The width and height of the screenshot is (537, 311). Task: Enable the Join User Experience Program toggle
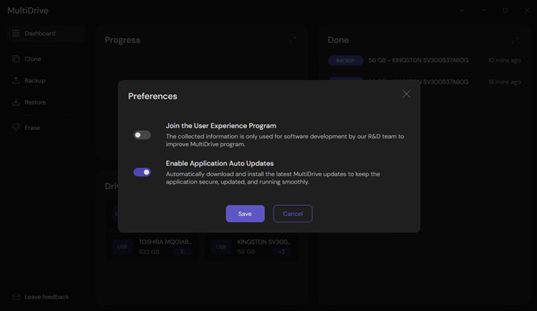142,135
